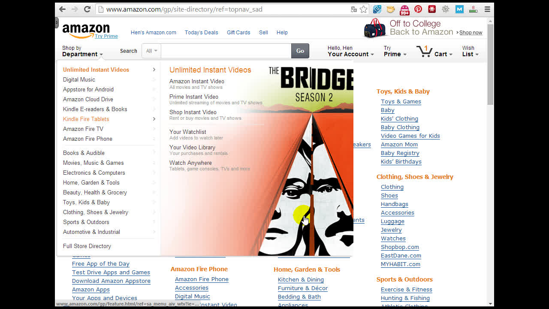
Task: Expand Shop by Department dropdown
Action: coord(82,51)
